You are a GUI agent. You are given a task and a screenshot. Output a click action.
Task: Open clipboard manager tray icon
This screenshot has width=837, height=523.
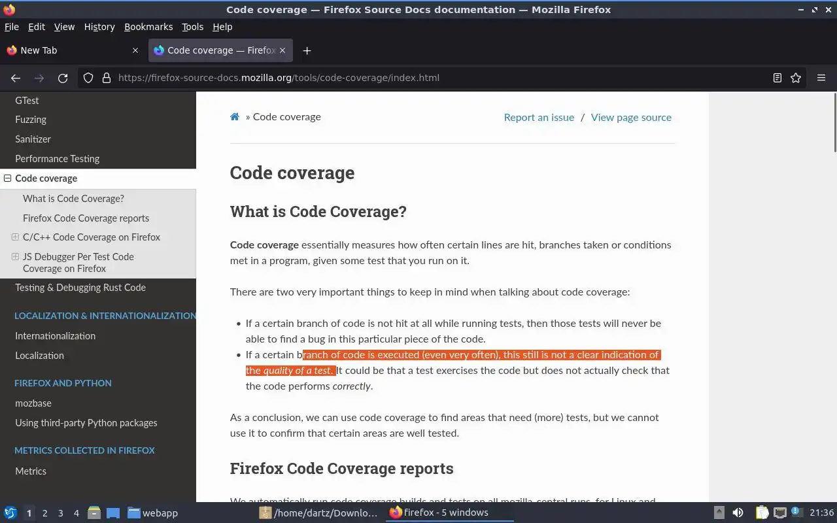[x=762, y=513]
